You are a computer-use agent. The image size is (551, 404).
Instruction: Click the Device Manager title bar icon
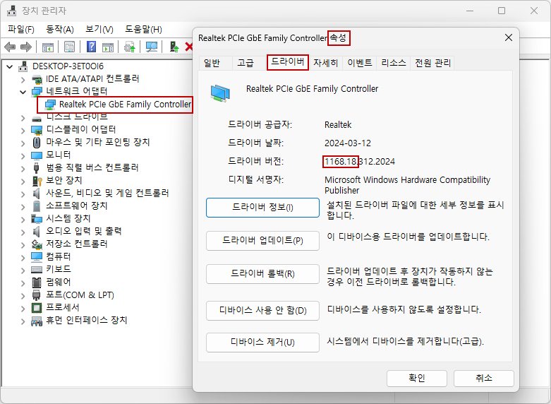tap(11, 11)
